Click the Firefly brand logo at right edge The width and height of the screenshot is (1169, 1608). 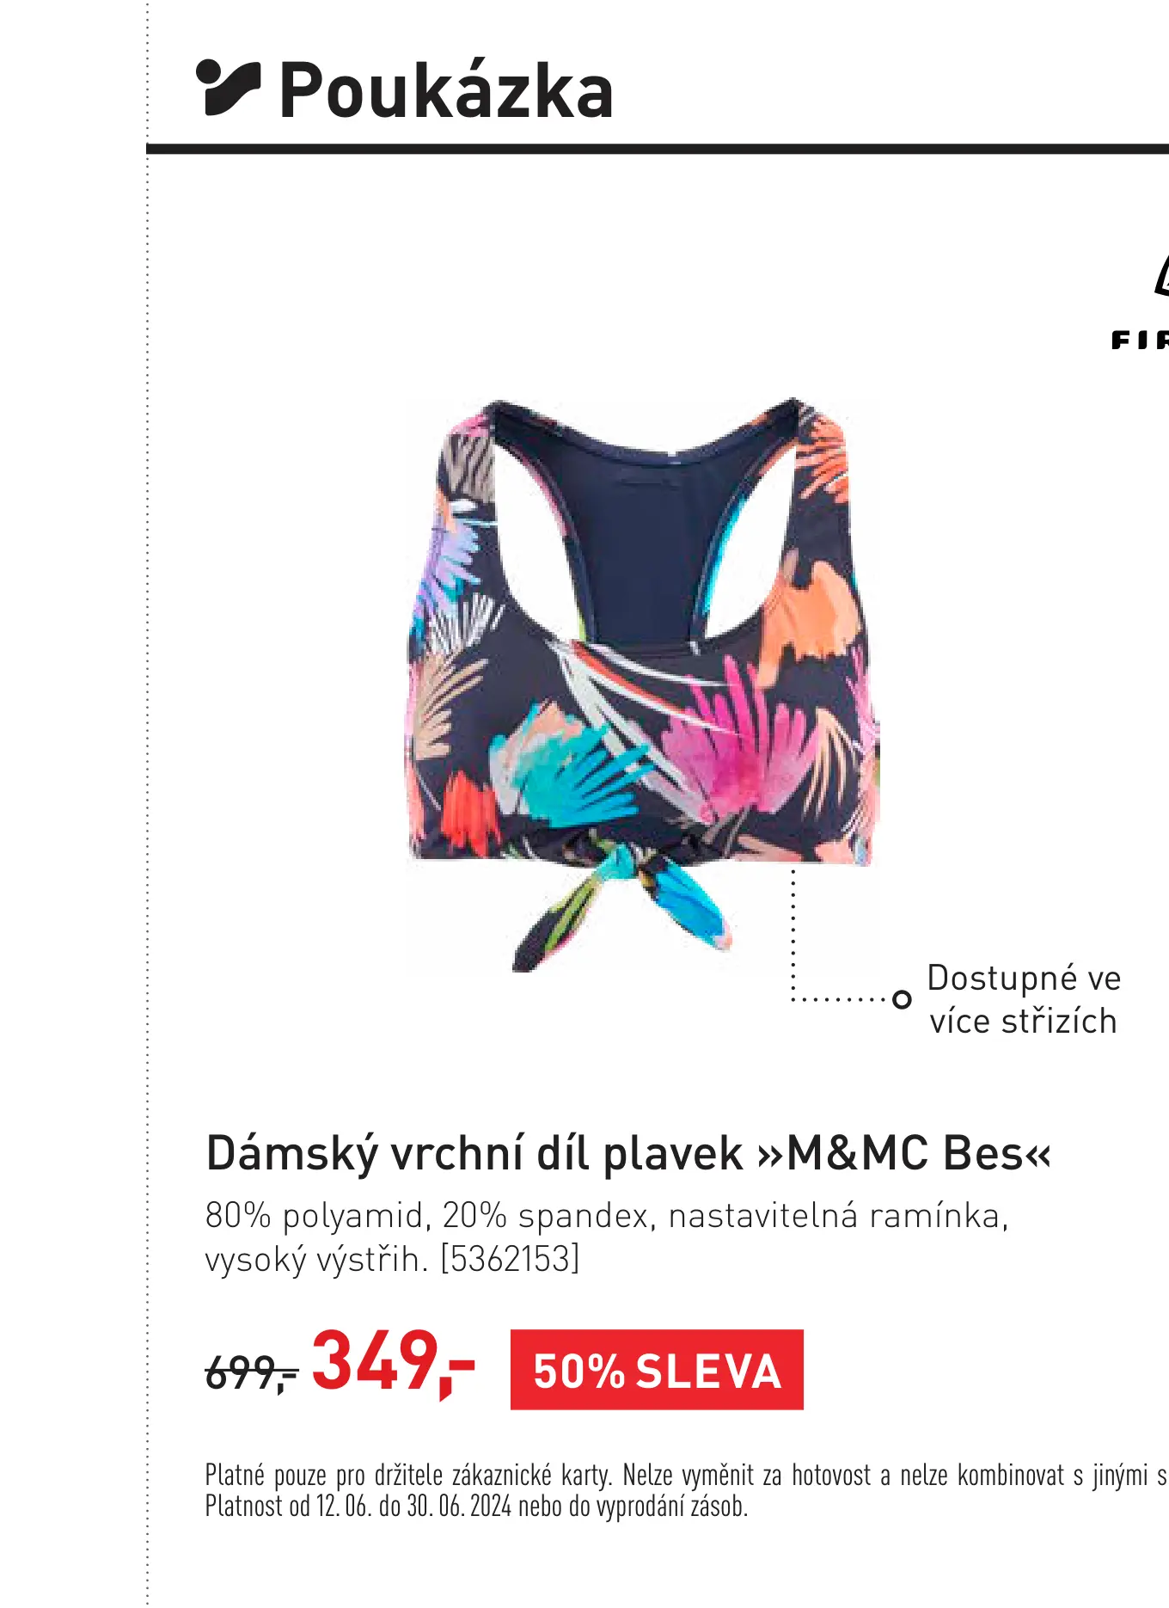1140,301
